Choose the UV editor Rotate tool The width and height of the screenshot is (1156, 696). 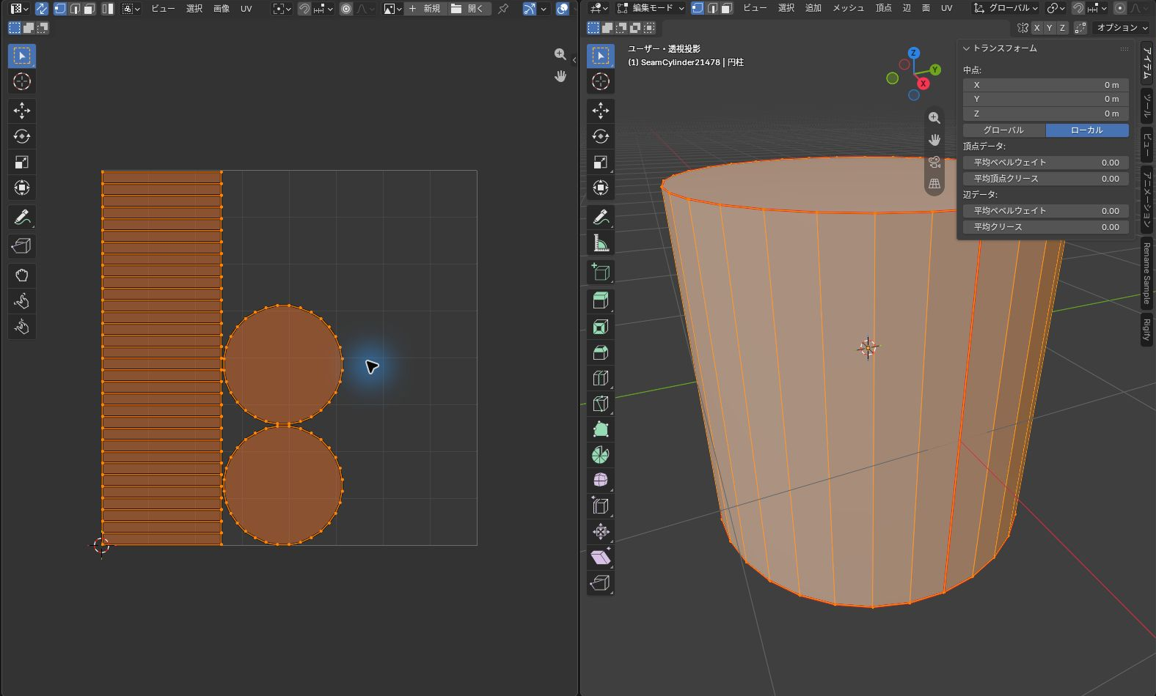tap(22, 136)
